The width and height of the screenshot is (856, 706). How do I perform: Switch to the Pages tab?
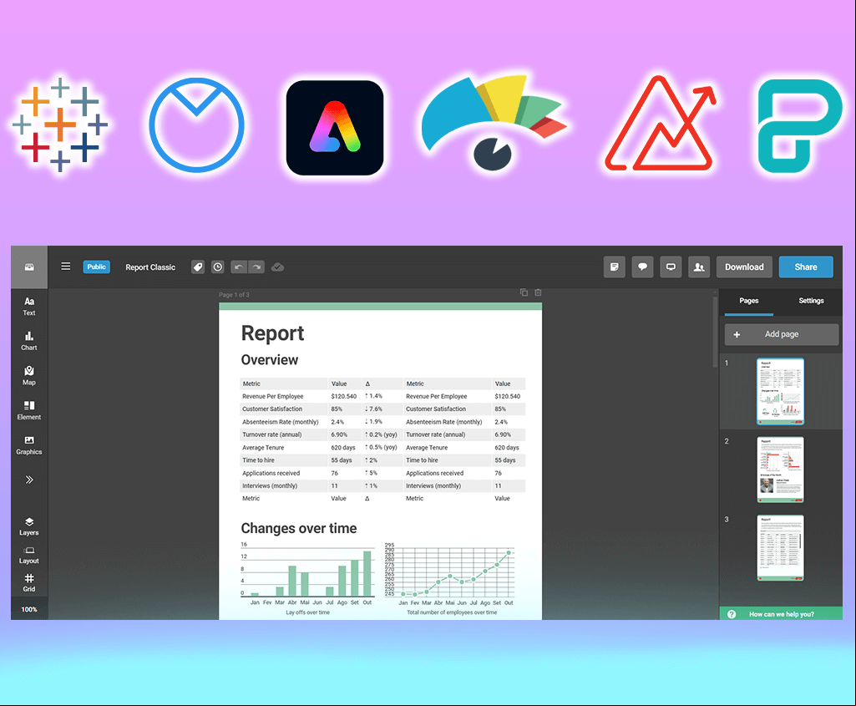[x=749, y=301]
